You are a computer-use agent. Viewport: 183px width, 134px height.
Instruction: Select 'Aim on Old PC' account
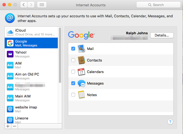click(x=27, y=74)
